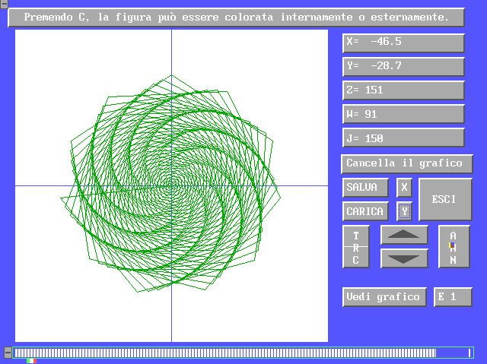This screenshot has height=364, width=487.
Task: Click the minus icon beside the progress bar
Action: [x=8, y=353]
